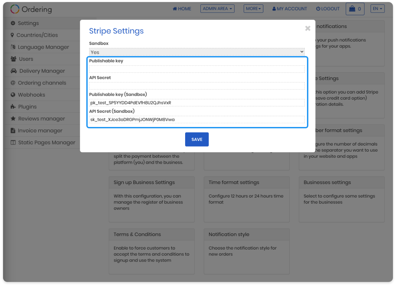The image size is (396, 286).
Task: Open Ordering channels in the sidebar
Action: 42,83
